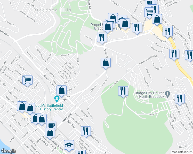
Task: Select the Lobinger Ave street label
Action: tap(51, 73)
